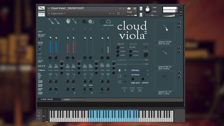The image size is (224, 126).
Task: Adjust the HIGH PASS filter slider
Action: [136, 64]
